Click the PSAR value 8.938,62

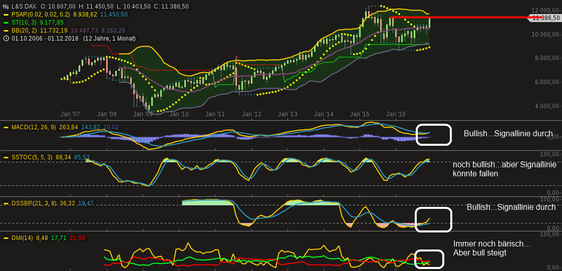(85, 15)
